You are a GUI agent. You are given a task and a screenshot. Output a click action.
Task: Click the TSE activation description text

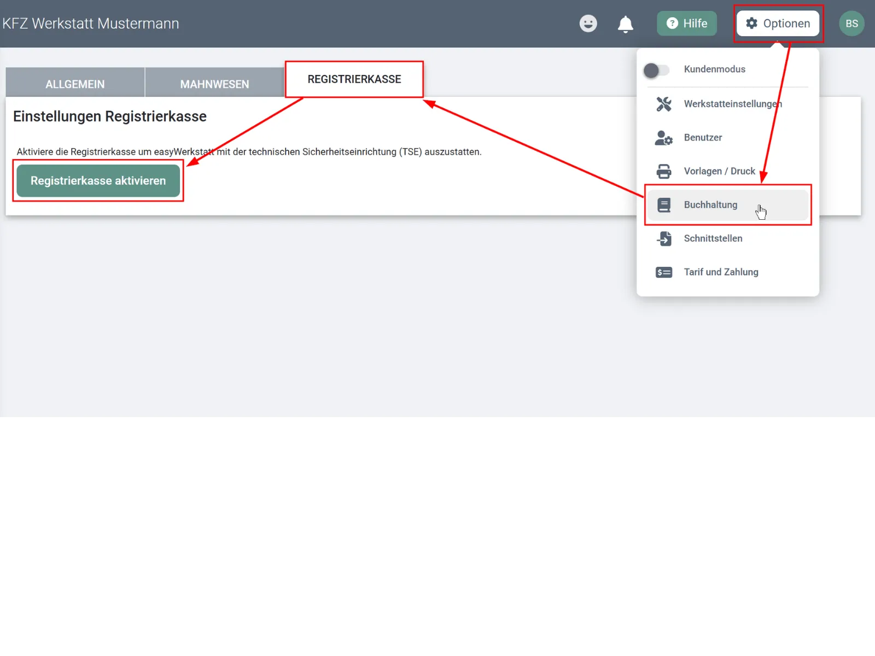pyautogui.click(x=249, y=152)
